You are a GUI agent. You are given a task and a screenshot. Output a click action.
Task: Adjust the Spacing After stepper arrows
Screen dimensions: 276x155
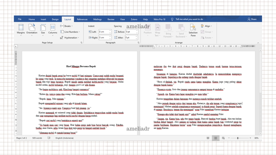[136, 38]
